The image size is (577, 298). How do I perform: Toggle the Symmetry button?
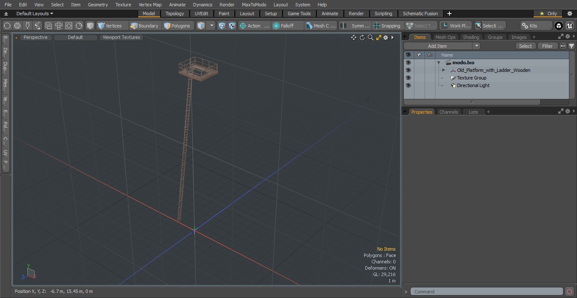[x=356, y=26]
